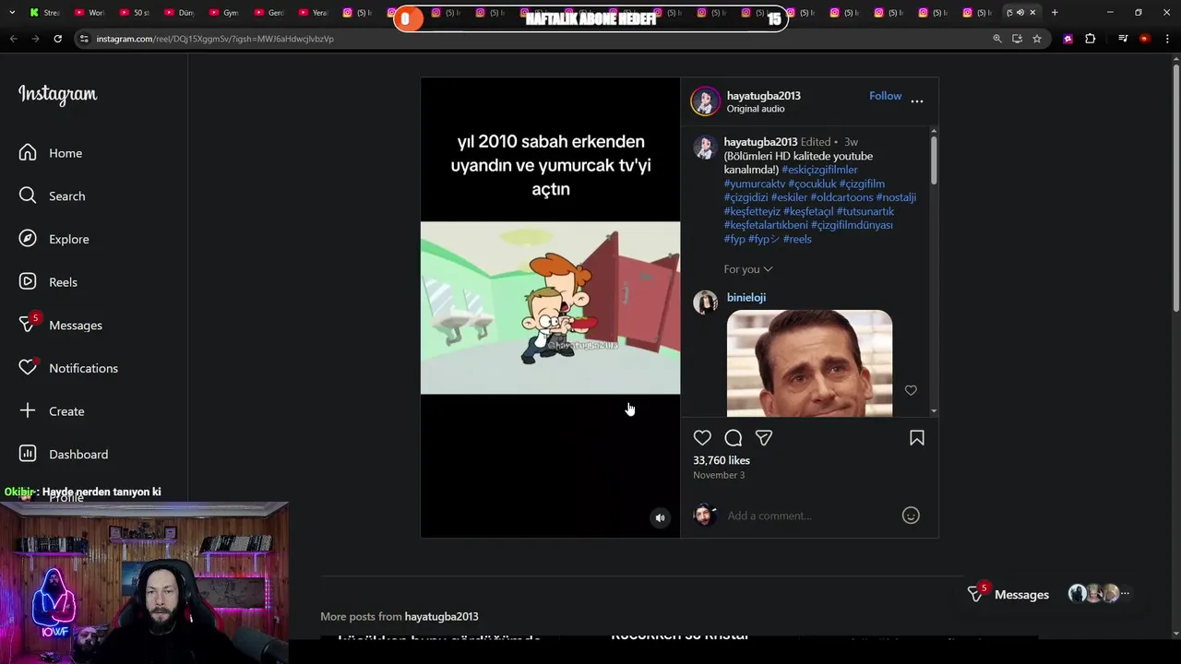
Task: Click the purple extension icon in toolbar
Action: click(x=1068, y=39)
